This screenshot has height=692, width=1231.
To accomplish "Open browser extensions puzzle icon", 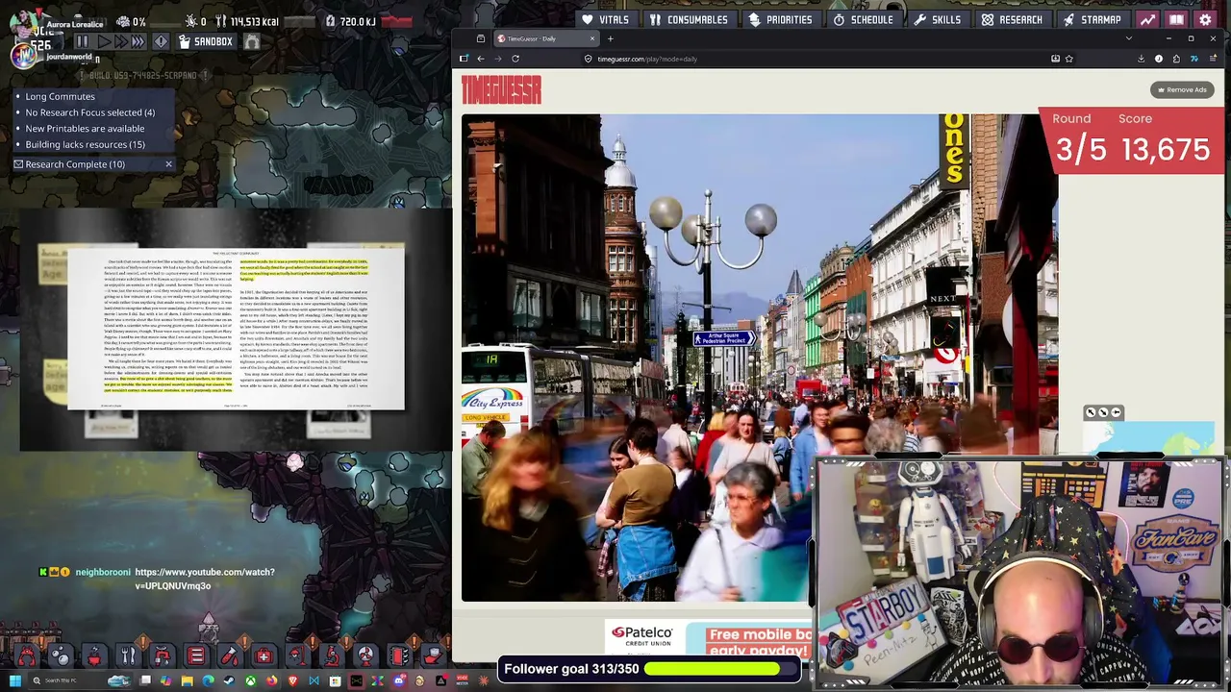I will tap(1176, 59).
